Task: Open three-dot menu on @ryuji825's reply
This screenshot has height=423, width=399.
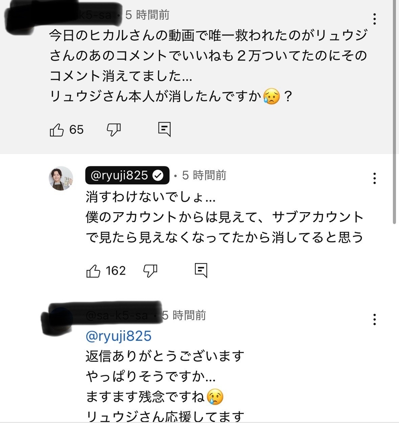Action: (374, 178)
